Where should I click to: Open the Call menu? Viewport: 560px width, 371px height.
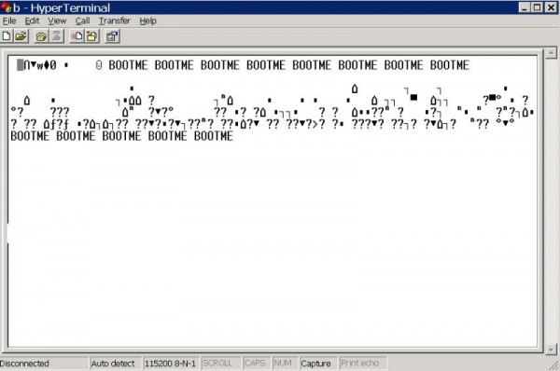(82, 21)
